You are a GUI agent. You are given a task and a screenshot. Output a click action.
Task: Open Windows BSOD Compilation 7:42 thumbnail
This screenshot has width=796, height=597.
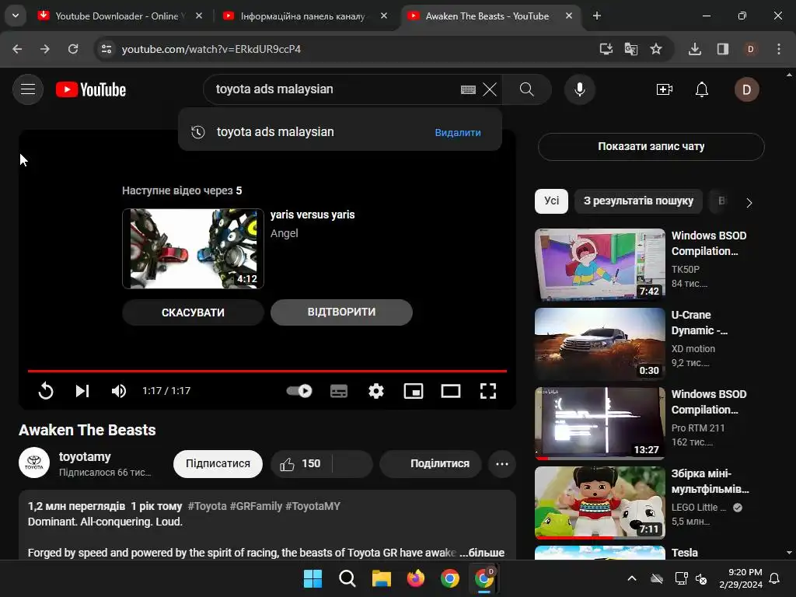(x=599, y=264)
